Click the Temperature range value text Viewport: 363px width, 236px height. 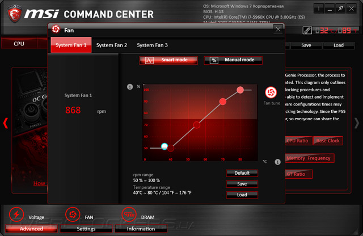(x=162, y=193)
